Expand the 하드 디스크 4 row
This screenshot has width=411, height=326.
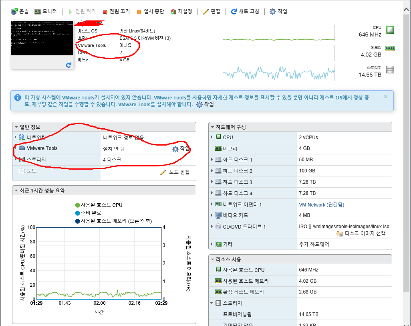click(x=212, y=193)
